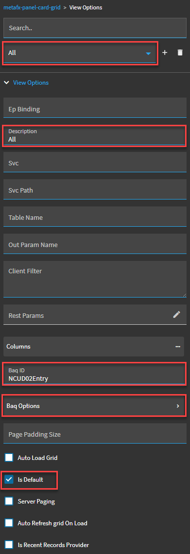Image resolution: width=190 pixels, height=554 pixels.
Task: Select the Baq ID field NCUD02Entry
Action: (94, 374)
